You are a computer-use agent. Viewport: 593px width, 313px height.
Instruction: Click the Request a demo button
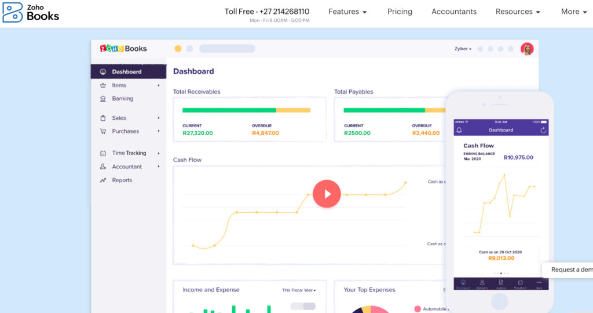(x=568, y=270)
